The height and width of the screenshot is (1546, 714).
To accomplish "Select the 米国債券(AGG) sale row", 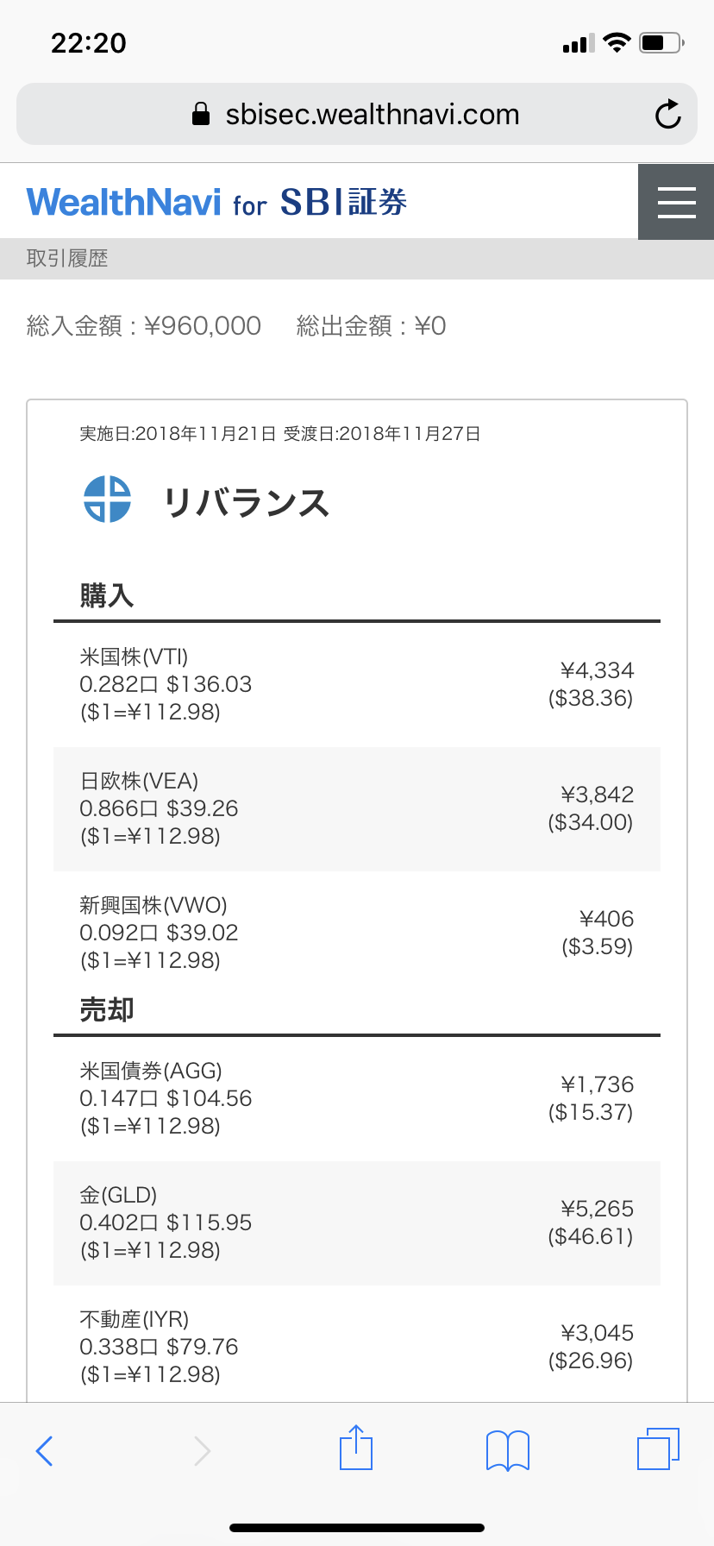I will click(x=356, y=1098).
